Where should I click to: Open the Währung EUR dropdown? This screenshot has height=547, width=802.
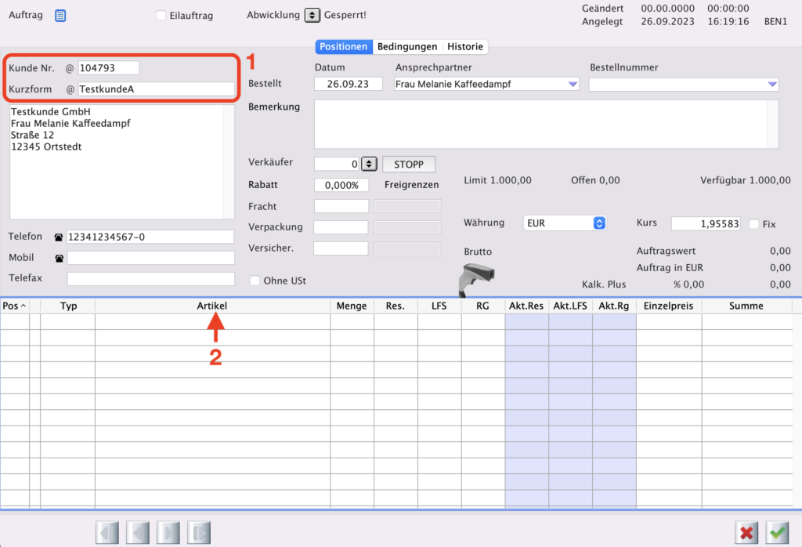click(565, 223)
